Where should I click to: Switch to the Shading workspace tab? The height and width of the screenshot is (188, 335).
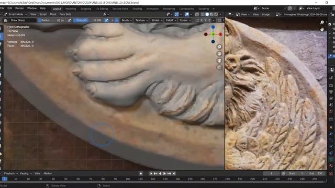(137, 9)
